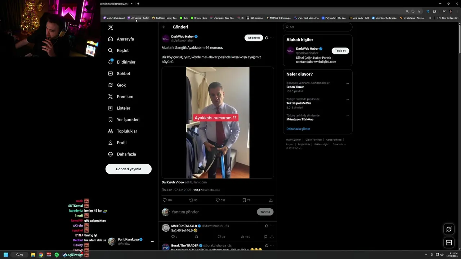Bookmark this page with star icon
This screenshot has height=259, width=461.
pyautogui.click(x=419, y=11)
